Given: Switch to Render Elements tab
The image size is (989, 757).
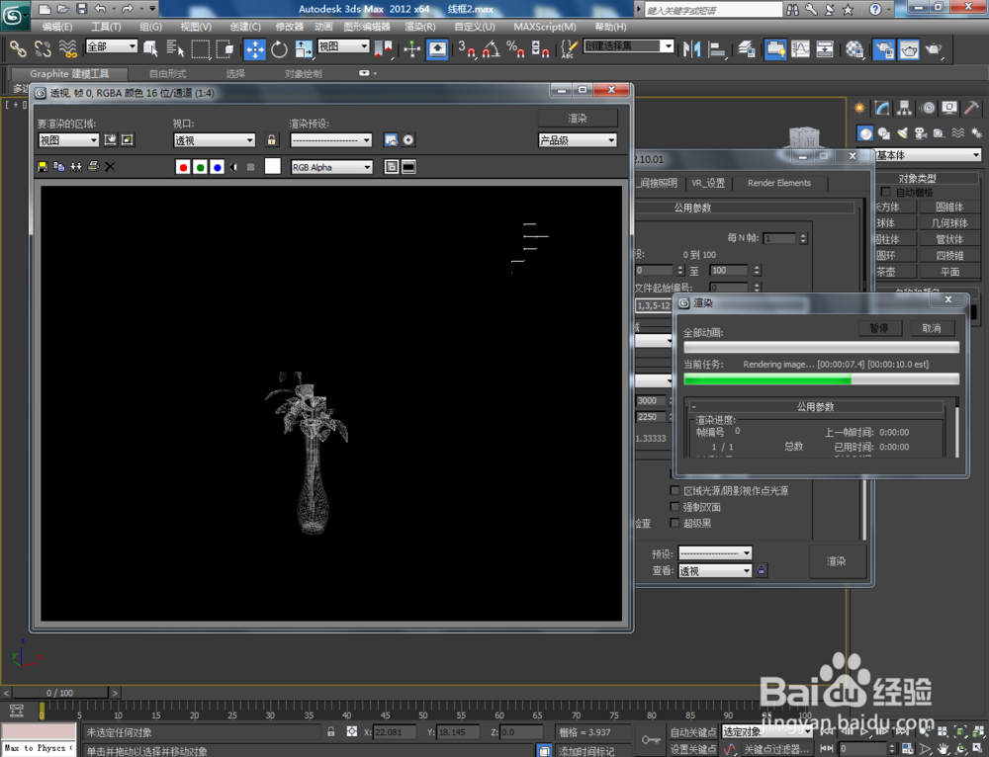Looking at the screenshot, I should pyautogui.click(x=779, y=183).
